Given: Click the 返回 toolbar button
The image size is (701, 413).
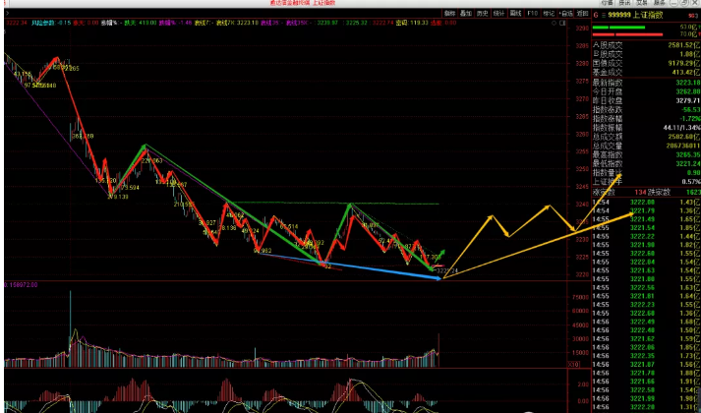Looking at the screenshot, I should point(582,14).
